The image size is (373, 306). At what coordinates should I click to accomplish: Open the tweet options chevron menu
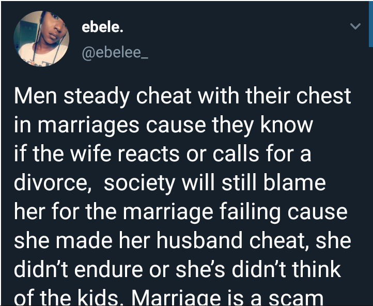(355, 26)
